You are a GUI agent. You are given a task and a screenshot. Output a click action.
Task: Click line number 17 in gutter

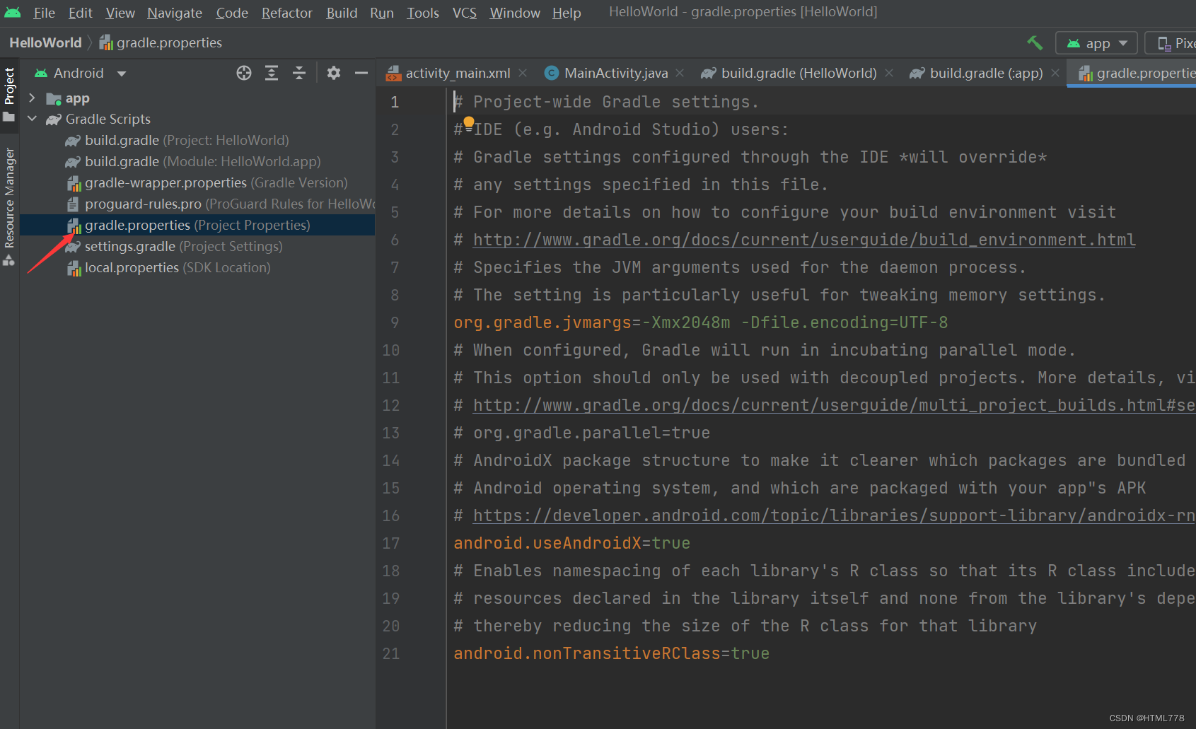point(391,544)
